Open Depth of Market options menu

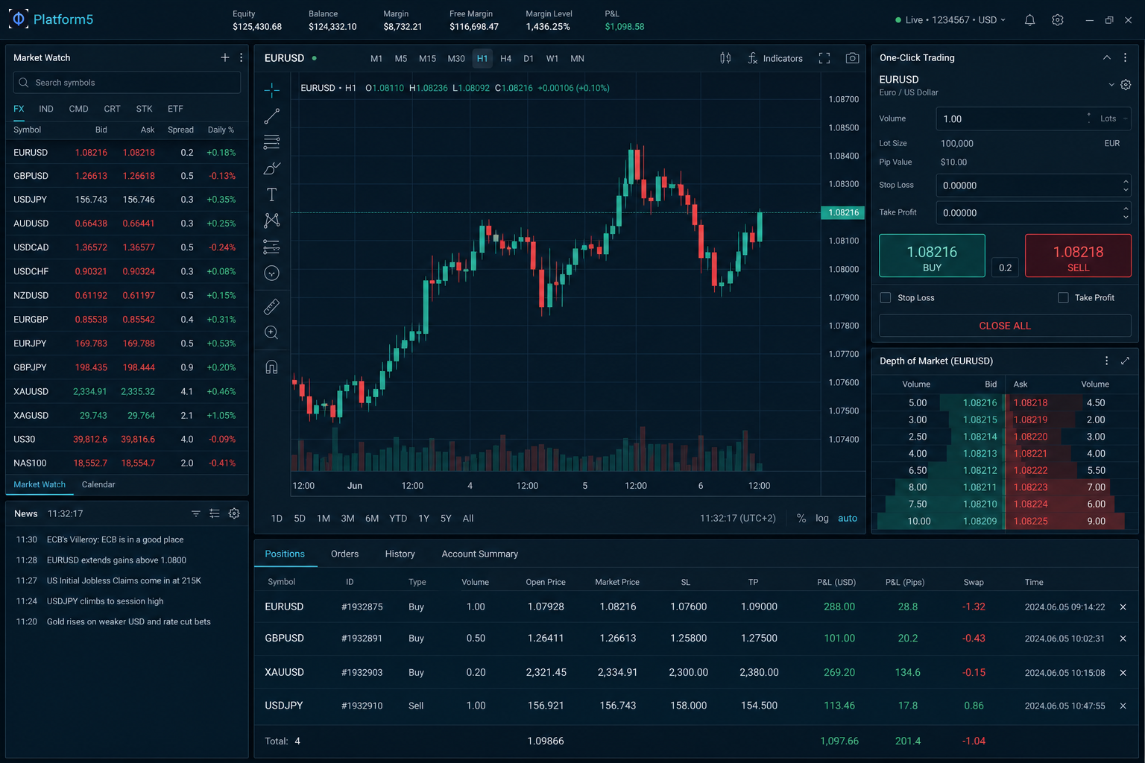1106,361
